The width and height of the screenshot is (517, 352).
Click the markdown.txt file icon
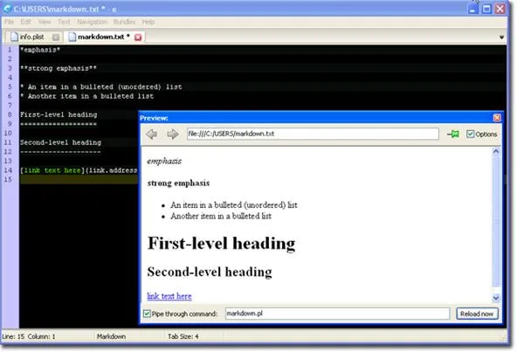(x=72, y=37)
